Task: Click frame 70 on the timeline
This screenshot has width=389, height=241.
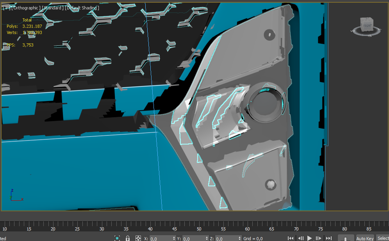Action: click(x=296, y=229)
